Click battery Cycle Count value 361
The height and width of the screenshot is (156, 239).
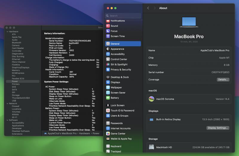click(71, 72)
